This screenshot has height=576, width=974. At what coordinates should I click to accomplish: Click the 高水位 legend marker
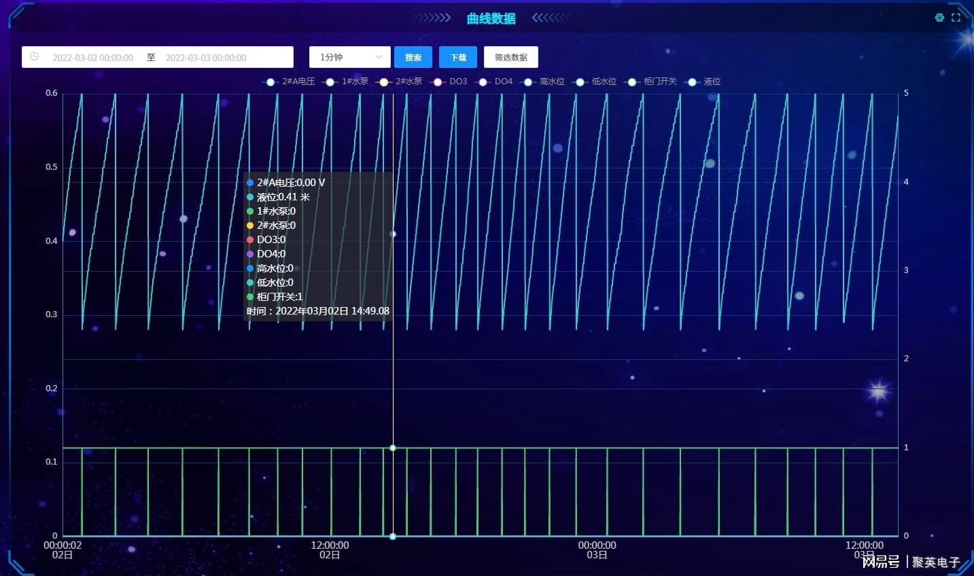click(528, 82)
